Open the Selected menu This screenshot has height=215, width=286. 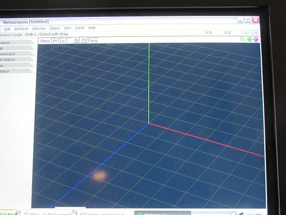pos(39,29)
